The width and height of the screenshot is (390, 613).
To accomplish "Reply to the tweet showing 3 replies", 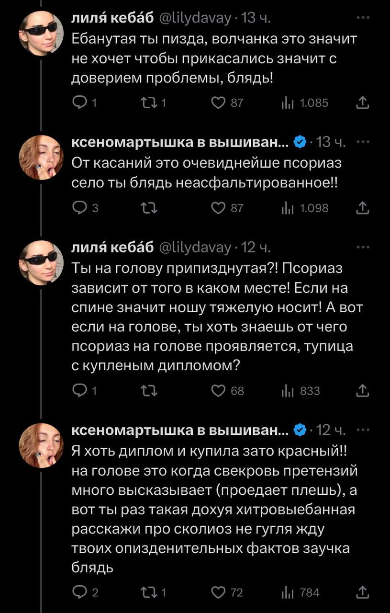I will [x=78, y=208].
